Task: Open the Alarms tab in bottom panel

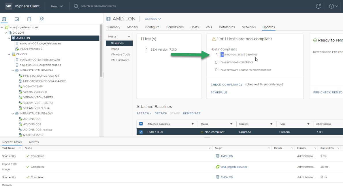Action: [x=34, y=142]
